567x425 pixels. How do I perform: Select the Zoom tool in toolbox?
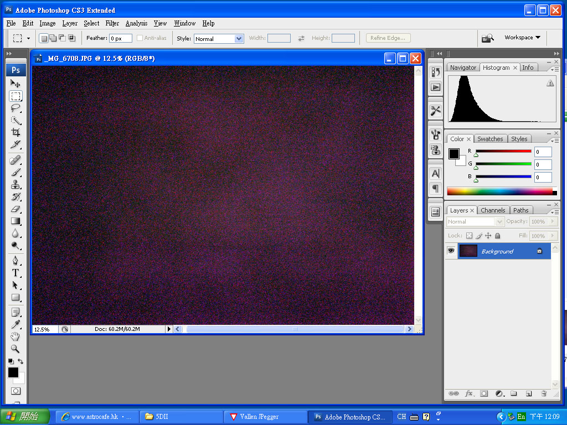(x=16, y=349)
